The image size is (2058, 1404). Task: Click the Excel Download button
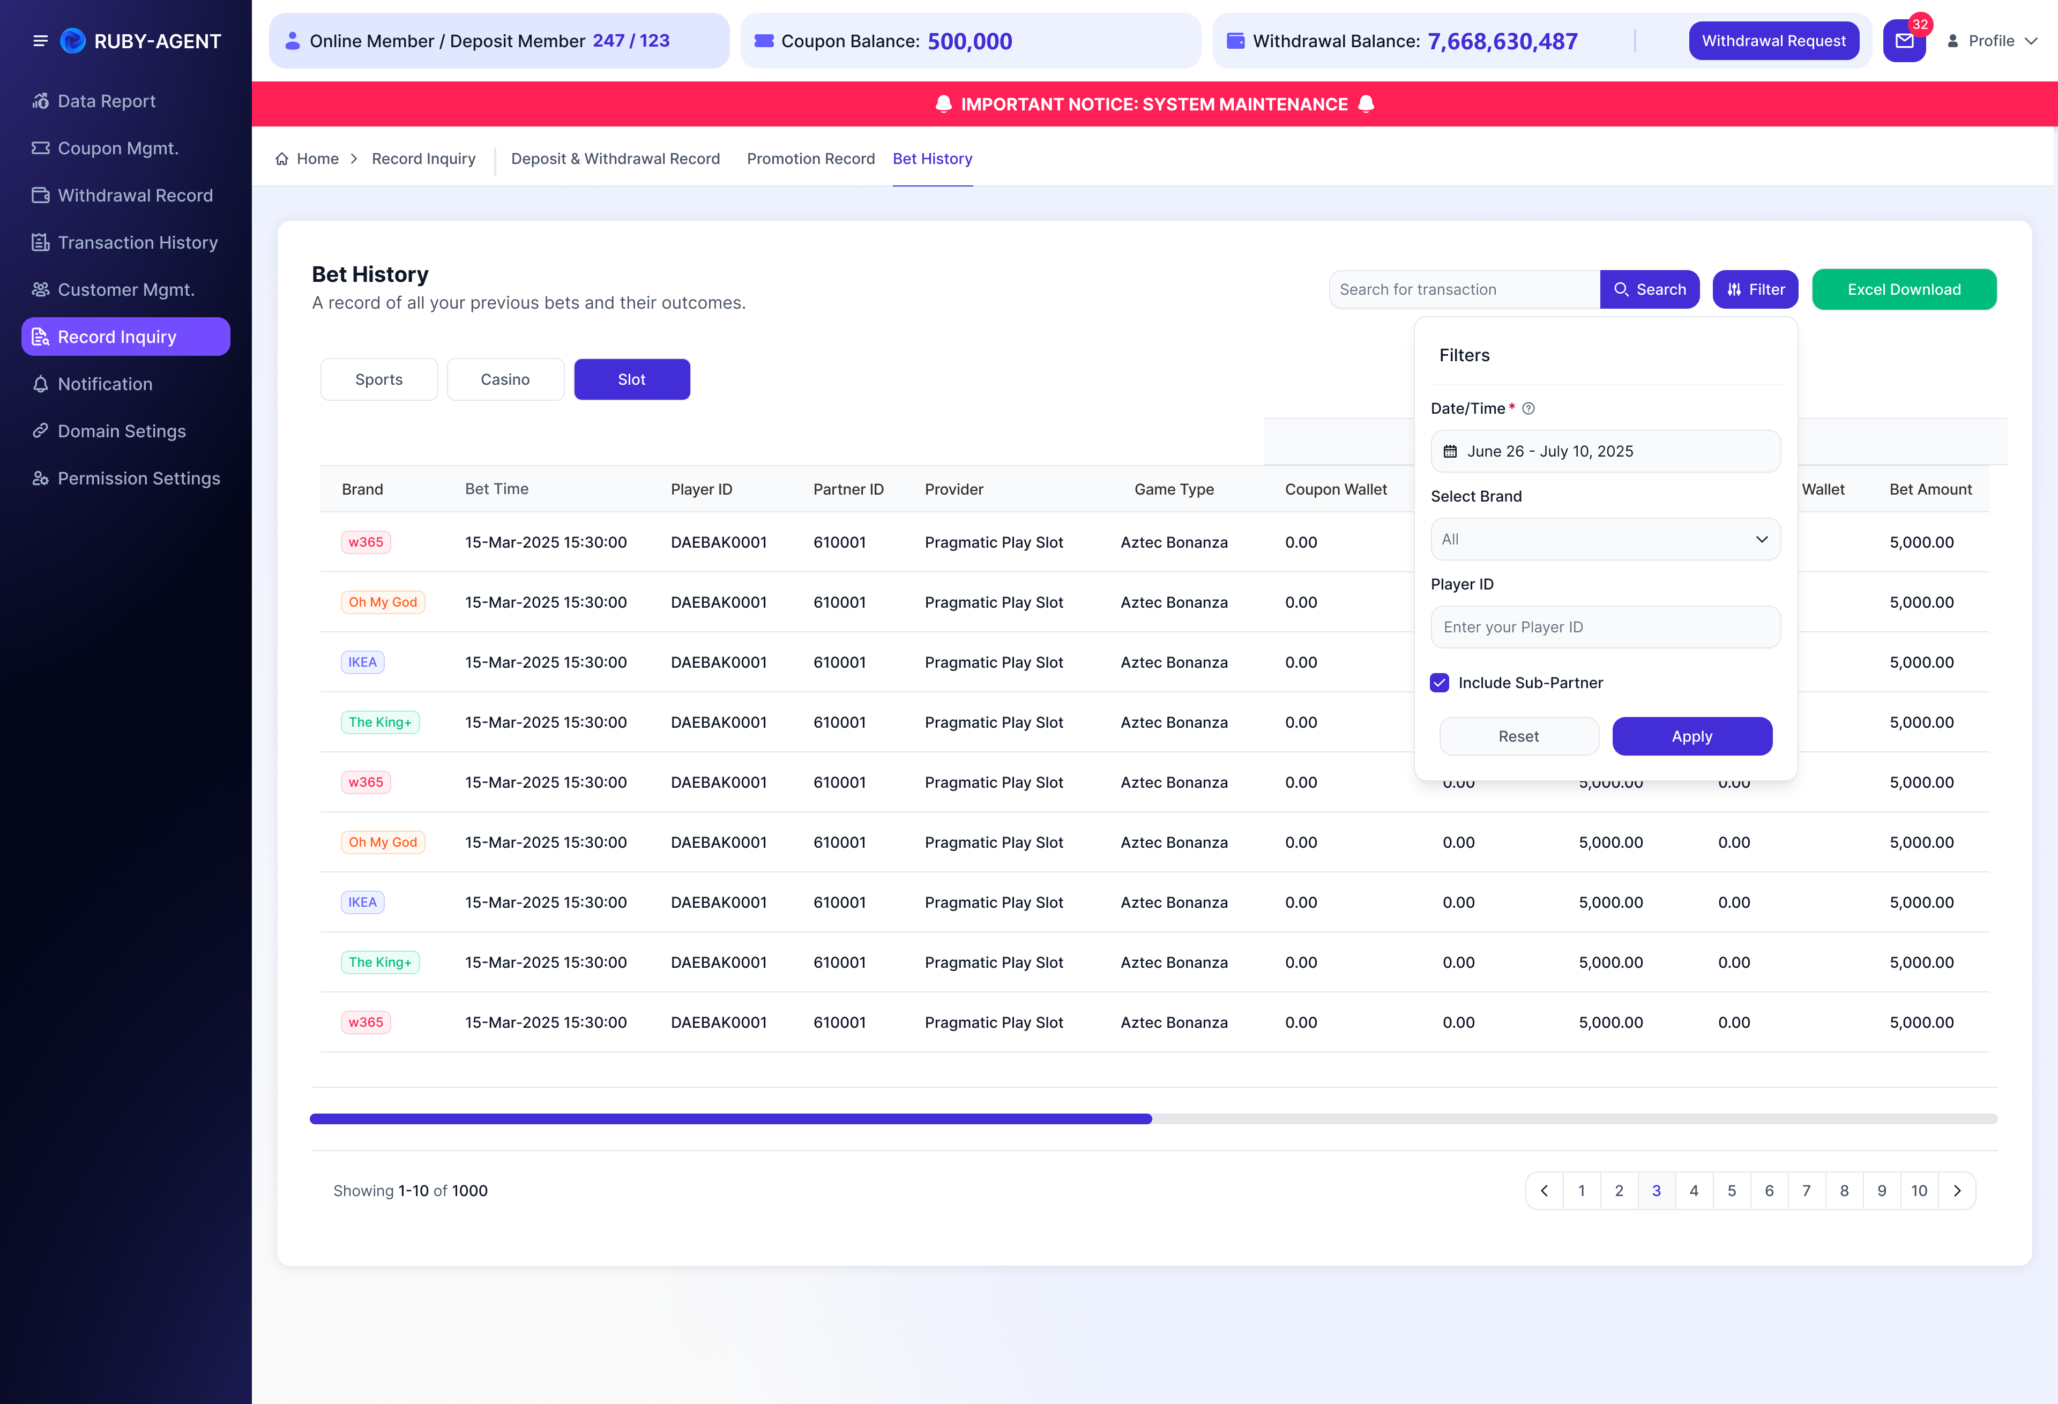(x=1904, y=289)
